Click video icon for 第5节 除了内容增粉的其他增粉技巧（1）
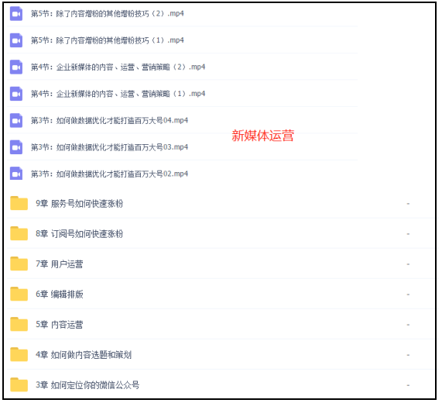This screenshot has width=442, height=403. click(x=16, y=40)
